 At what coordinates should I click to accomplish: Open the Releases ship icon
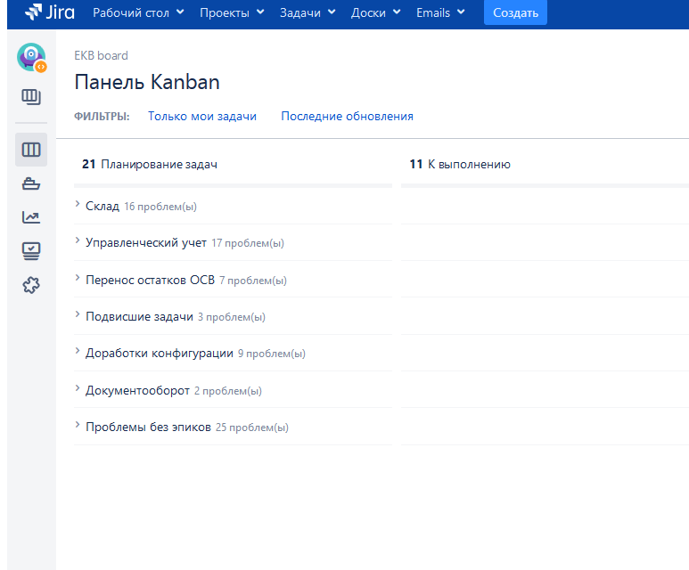[31, 183]
